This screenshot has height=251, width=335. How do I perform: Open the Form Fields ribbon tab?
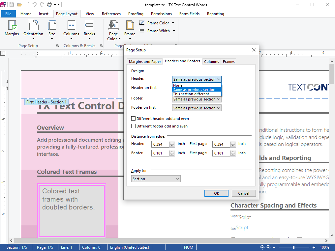coord(190,14)
